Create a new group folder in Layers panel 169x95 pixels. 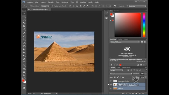(136, 93)
